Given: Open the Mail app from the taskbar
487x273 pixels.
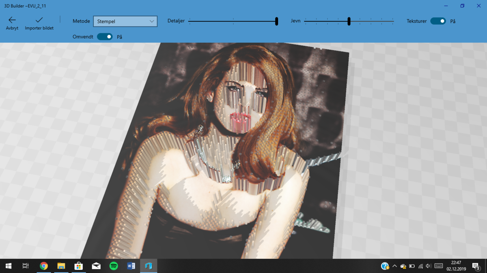Looking at the screenshot, I should tap(96, 266).
